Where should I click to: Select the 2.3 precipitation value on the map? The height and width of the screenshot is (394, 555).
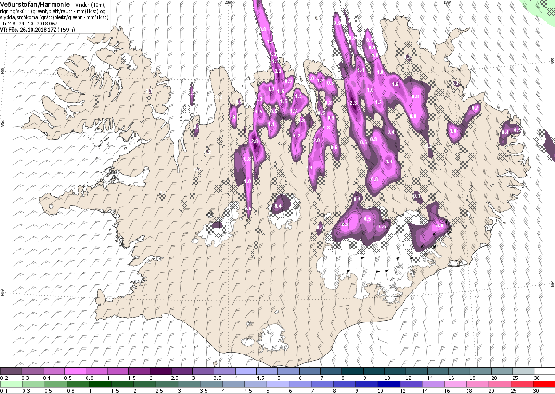(353, 103)
